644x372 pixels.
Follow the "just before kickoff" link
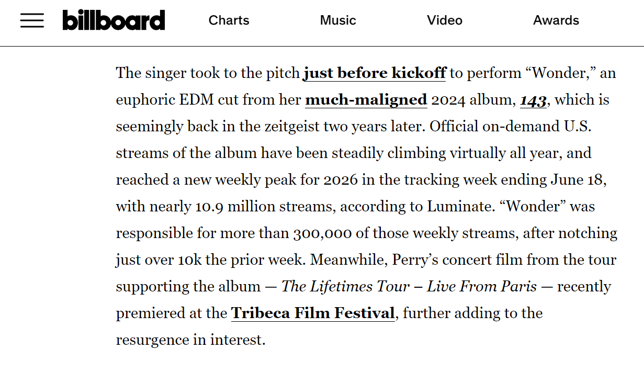pyautogui.click(x=375, y=73)
